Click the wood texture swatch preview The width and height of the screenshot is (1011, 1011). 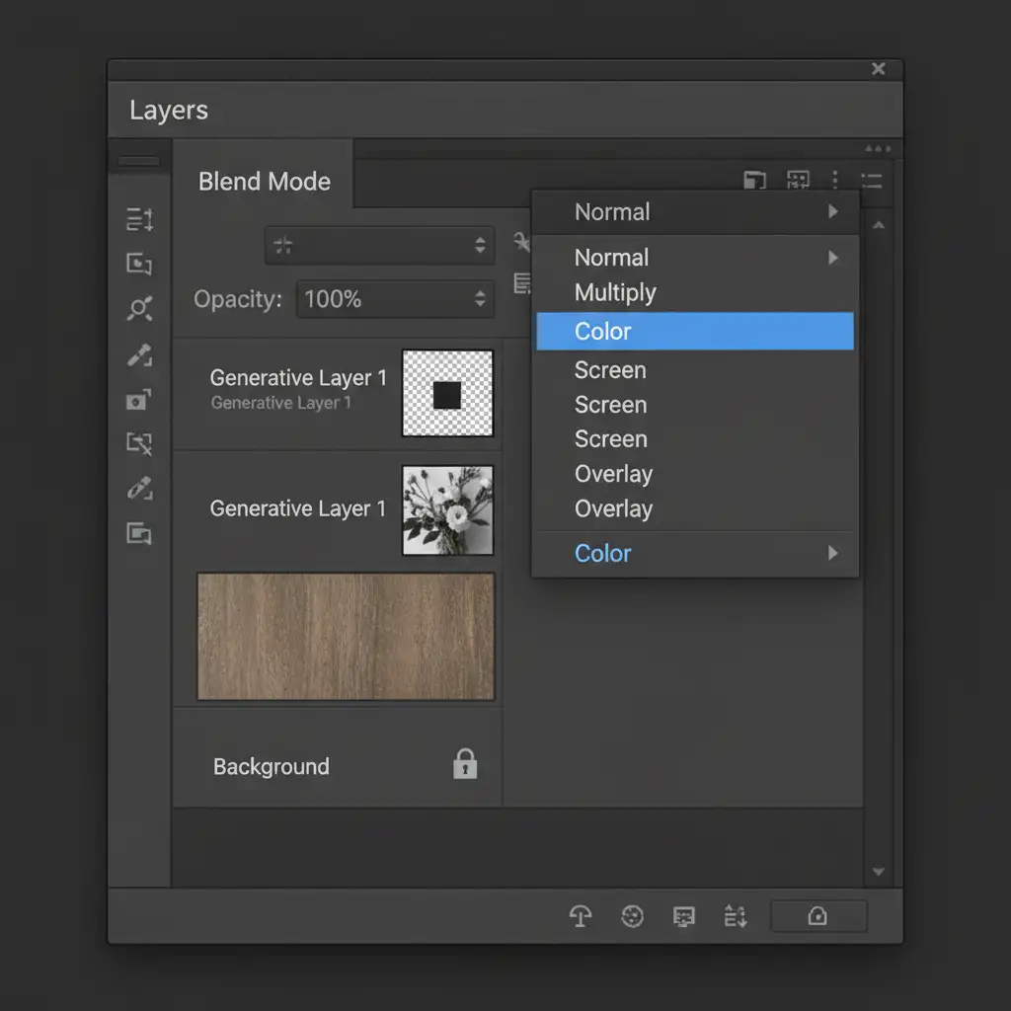tap(346, 637)
